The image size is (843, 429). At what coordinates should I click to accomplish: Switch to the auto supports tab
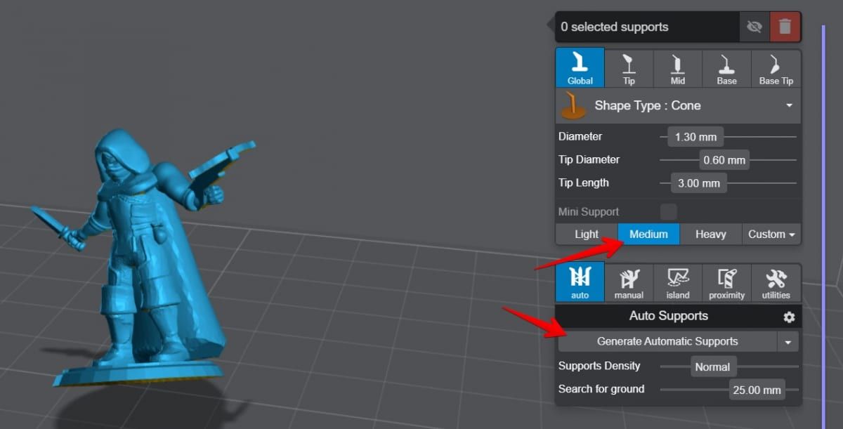tap(580, 282)
